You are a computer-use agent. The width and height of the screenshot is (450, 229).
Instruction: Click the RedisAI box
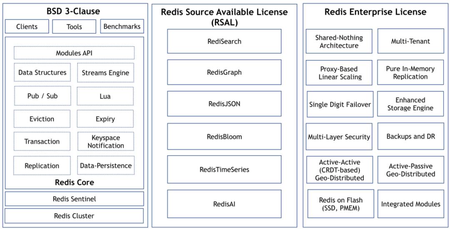(x=224, y=204)
